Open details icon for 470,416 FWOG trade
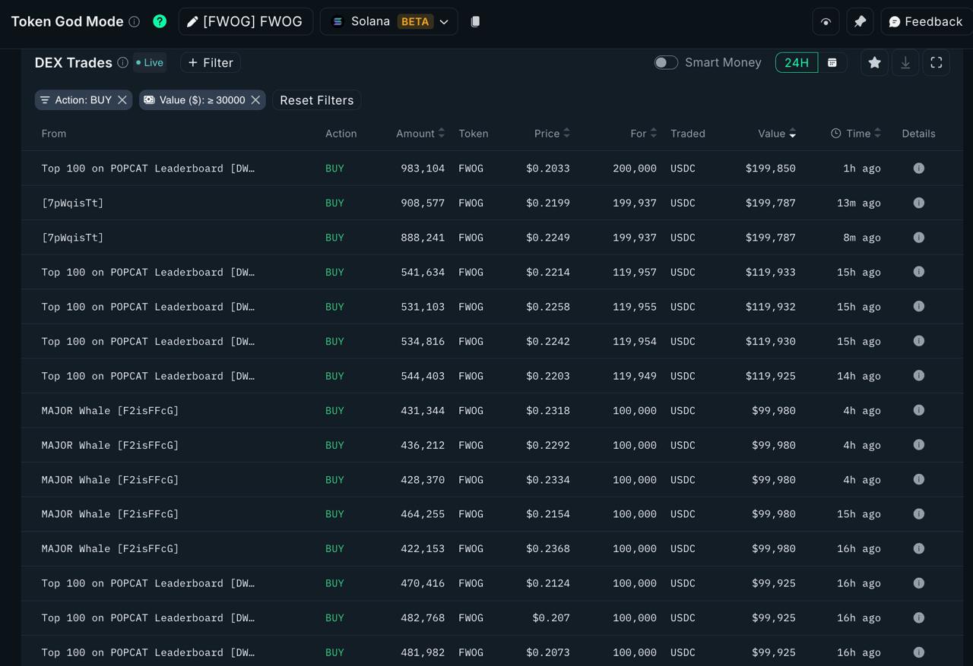 (x=919, y=583)
